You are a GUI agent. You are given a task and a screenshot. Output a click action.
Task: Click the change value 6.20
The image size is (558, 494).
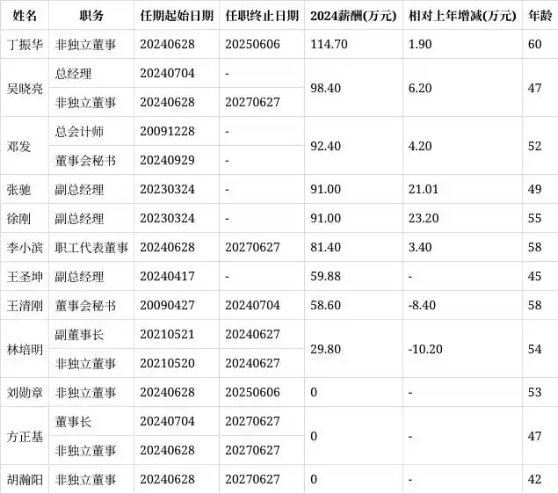(x=420, y=88)
